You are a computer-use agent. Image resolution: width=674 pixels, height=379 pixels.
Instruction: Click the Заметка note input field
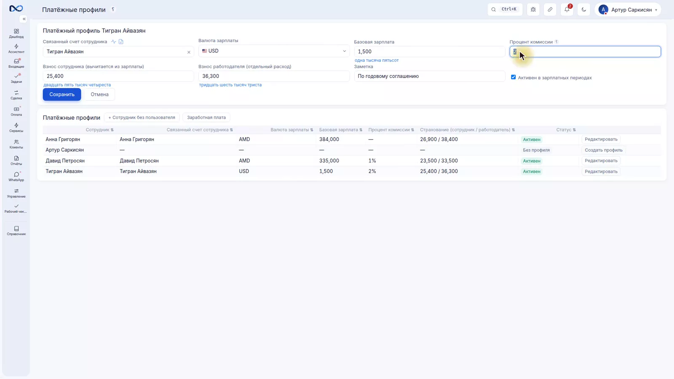pyautogui.click(x=429, y=76)
